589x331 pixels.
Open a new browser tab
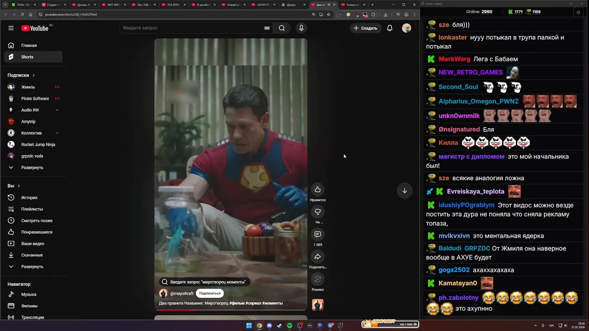tap(372, 5)
